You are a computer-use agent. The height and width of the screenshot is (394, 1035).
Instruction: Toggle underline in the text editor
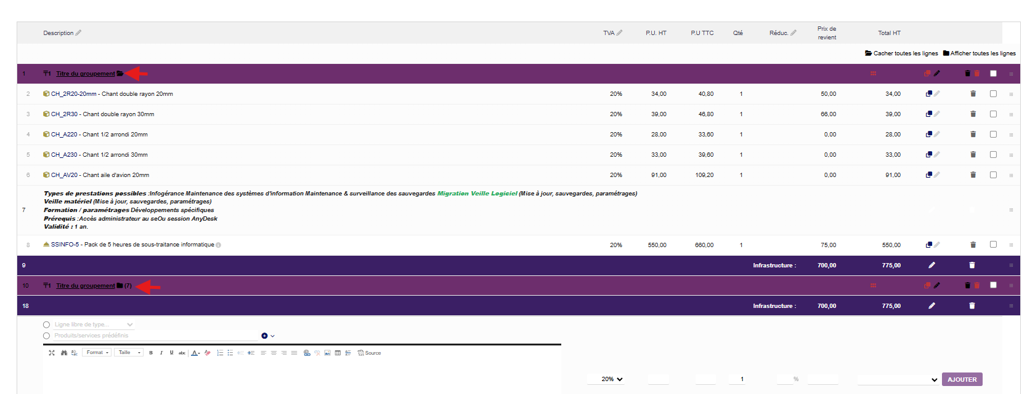click(171, 353)
